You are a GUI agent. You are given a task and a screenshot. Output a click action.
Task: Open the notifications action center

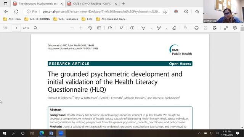(x=238, y=133)
